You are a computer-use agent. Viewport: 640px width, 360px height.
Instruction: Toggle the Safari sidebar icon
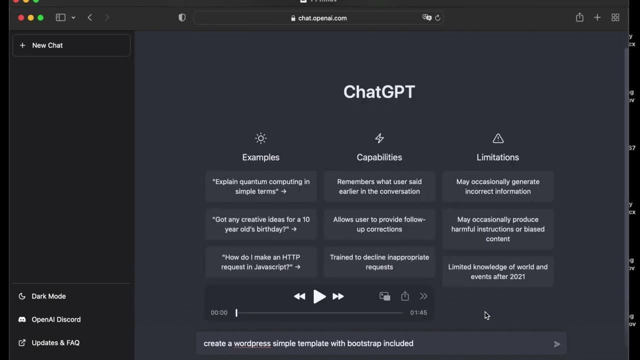pos(60,17)
